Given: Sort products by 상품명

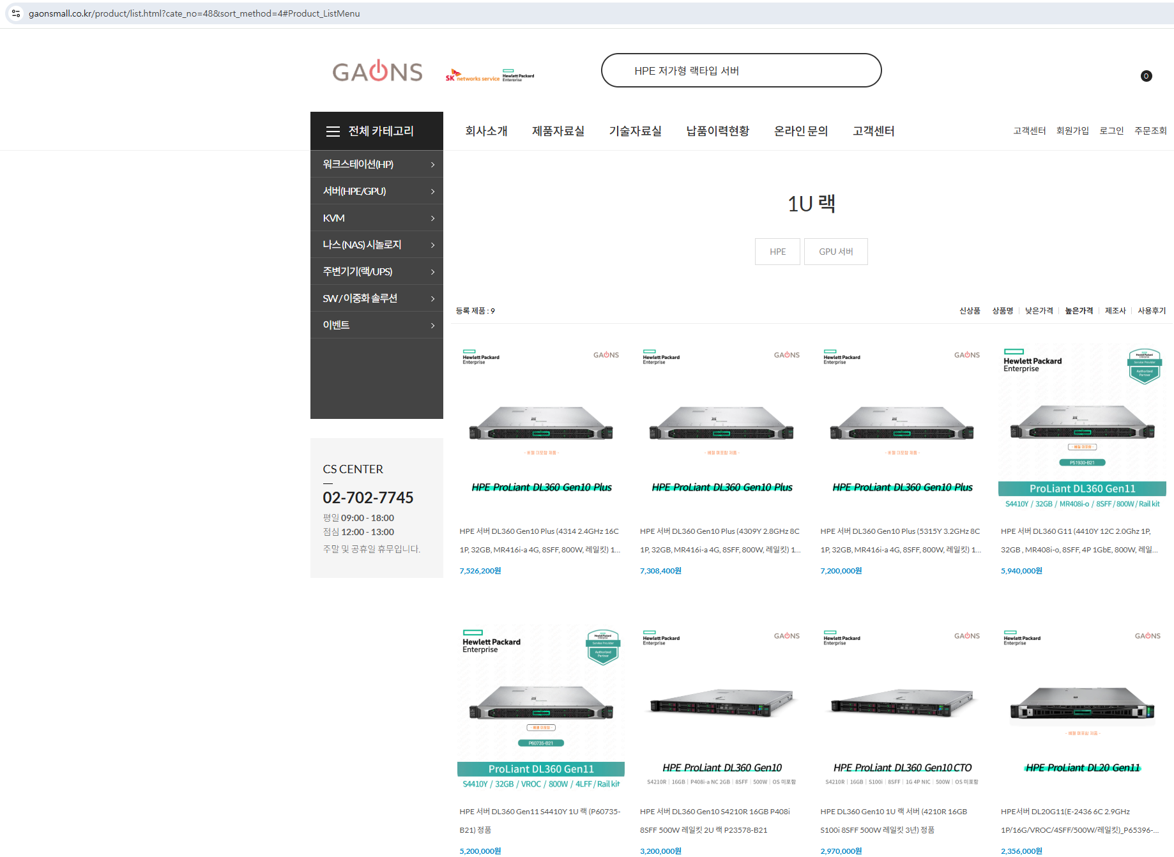Looking at the screenshot, I should (1002, 310).
